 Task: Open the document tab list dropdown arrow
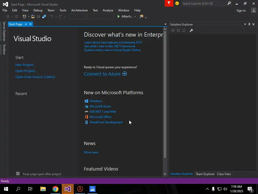tap(165, 24)
